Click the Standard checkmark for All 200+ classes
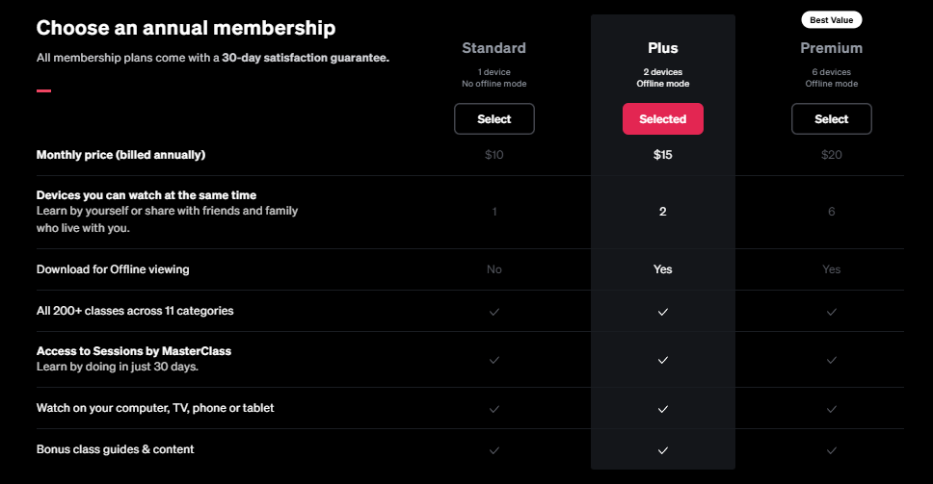Image resolution: width=933 pixels, height=484 pixels. (494, 312)
